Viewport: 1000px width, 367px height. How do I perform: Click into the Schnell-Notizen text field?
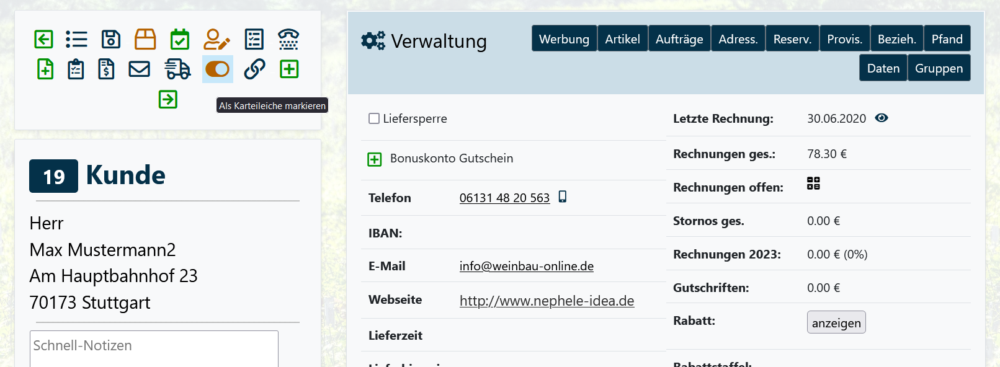tap(154, 348)
